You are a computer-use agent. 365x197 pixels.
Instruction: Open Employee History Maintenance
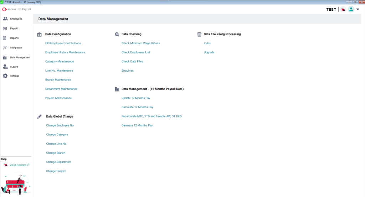[65, 52]
